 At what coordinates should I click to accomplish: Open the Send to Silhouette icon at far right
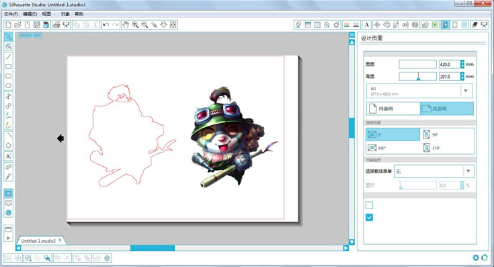coord(484,25)
